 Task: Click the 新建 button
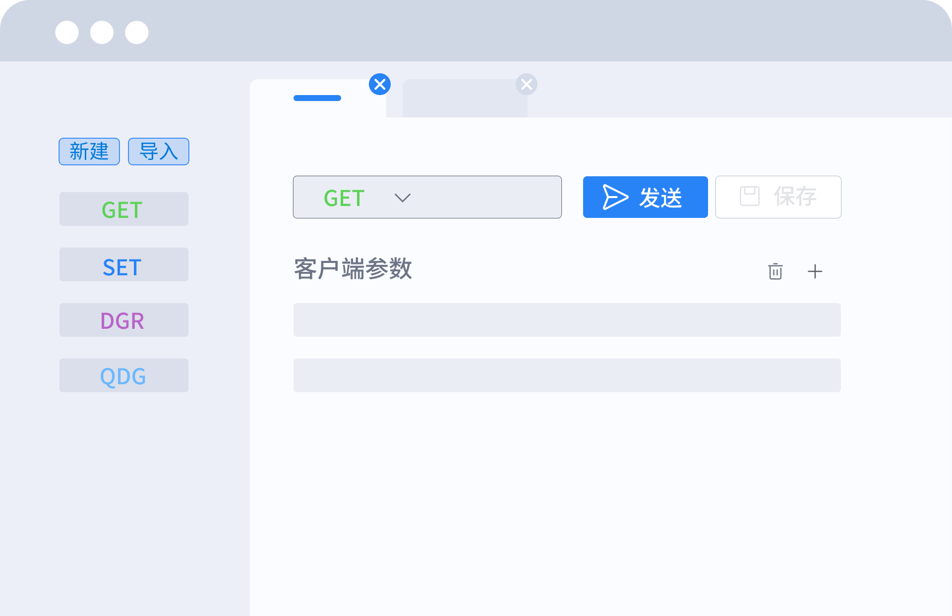click(89, 152)
